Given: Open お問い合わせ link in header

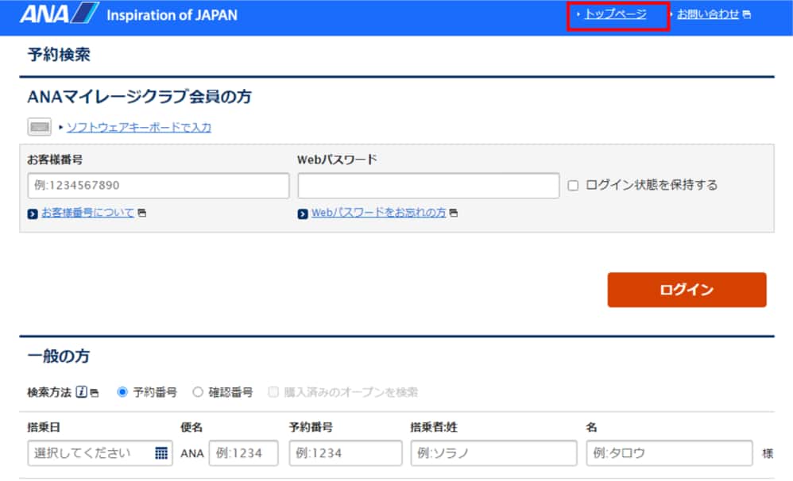Looking at the screenshot, I should click(707, 14).
